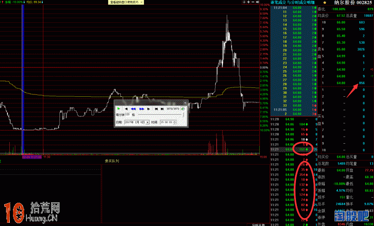374x226 pixels.
Task: Click the 总卖量 10607 value
Action: (368, 16)
